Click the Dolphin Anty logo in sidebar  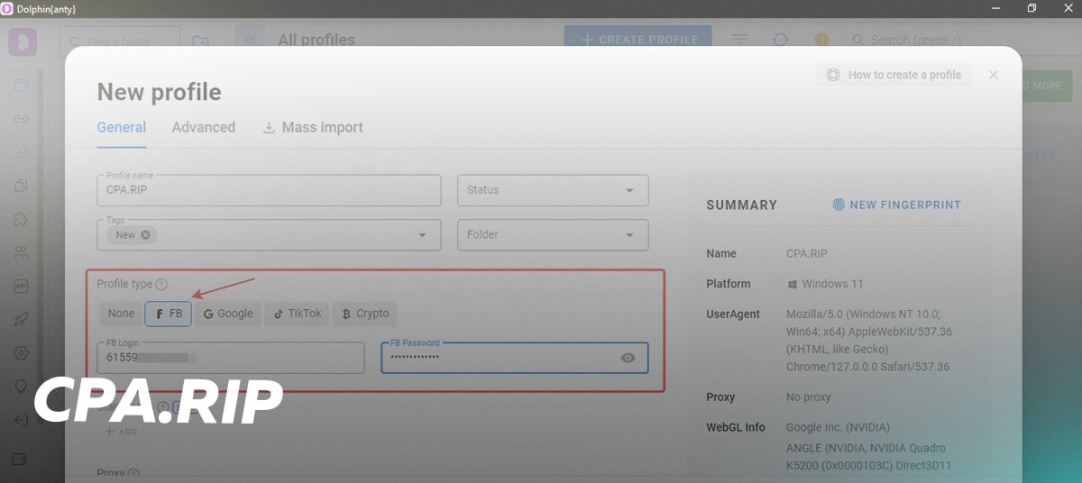(23, 41)
